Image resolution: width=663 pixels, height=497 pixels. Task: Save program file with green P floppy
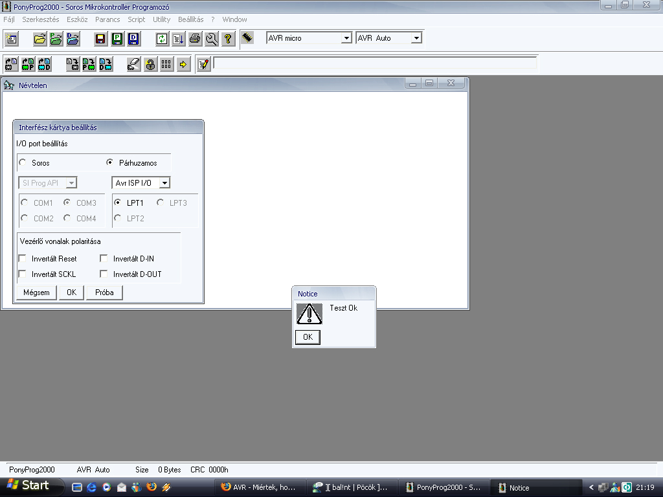tap(117, 39)
